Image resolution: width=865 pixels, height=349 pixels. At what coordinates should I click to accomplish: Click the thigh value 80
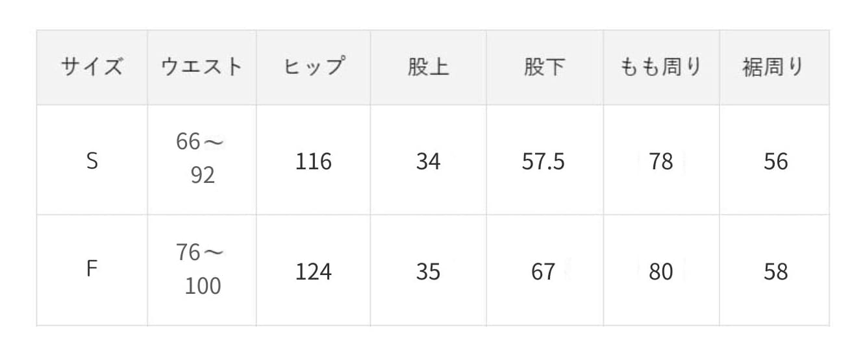click(661, 271)
